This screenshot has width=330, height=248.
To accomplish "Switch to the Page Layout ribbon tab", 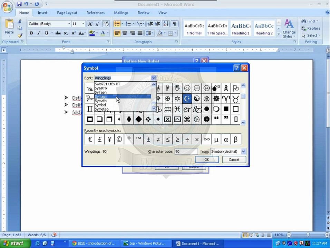I will click(67, 13).
